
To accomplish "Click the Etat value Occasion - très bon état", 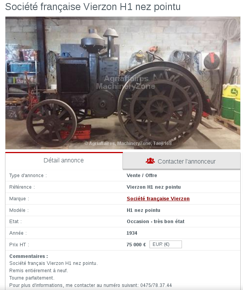I will (x=156, y=222).
